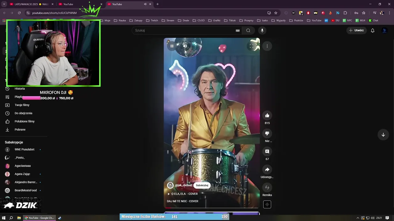Viewport: 394px width, 221px height.
Task: Dislike the Short with thumbs-down button
Action: click(x=267, y=134)
